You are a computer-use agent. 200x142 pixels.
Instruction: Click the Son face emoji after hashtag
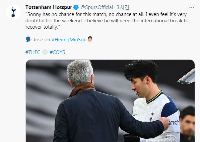point(90,39)
